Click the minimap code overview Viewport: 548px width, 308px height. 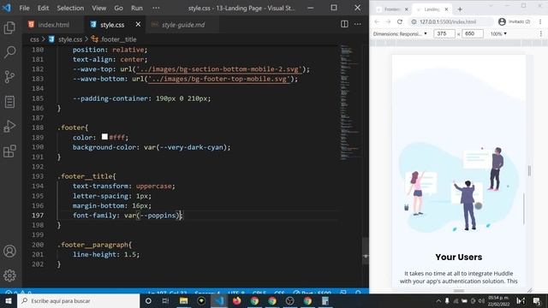[x=350, y=102]
